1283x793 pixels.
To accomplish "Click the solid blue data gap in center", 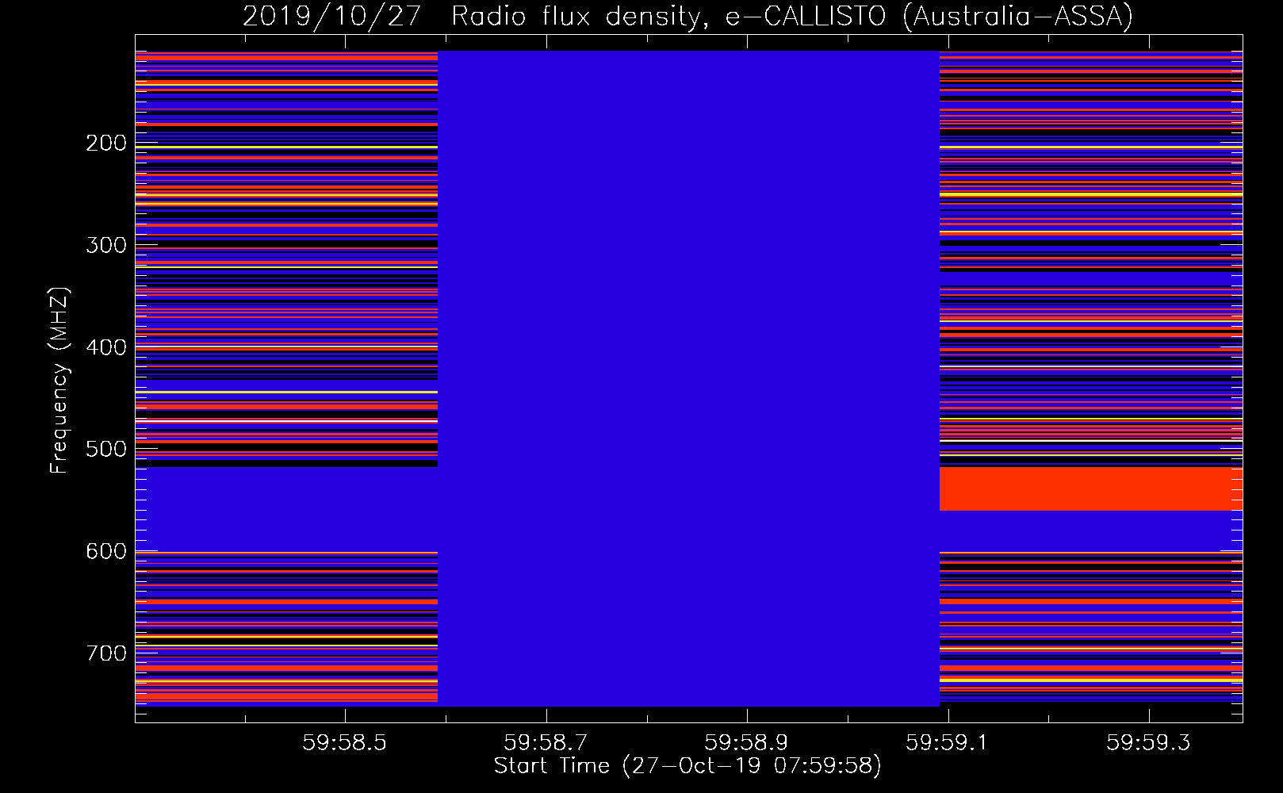I will tap(688, 378).
